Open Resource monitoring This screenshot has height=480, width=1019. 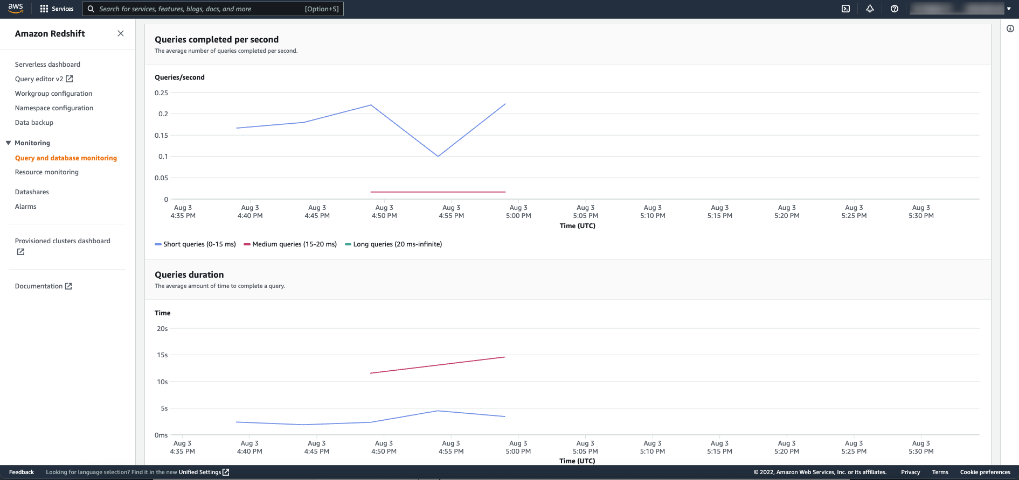47,172
